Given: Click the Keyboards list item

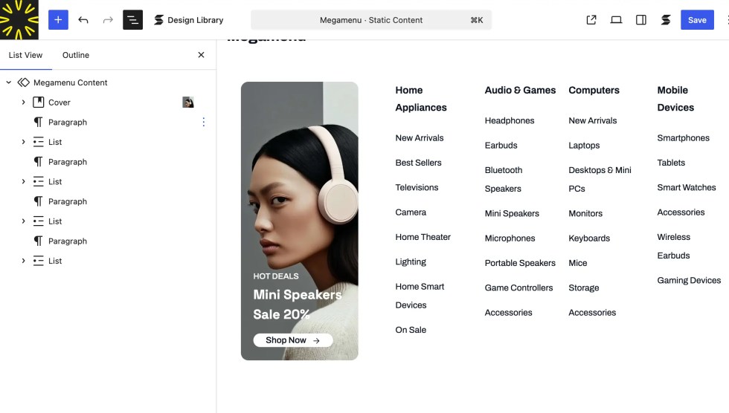Looking at the screenshot, I should [x=589, y=238].
